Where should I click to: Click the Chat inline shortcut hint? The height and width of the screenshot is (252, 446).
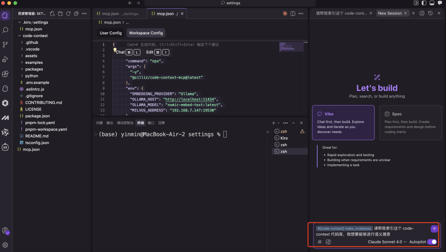click(128, 52)
